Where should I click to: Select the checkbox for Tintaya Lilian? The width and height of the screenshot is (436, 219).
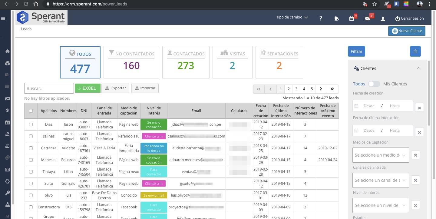click(x=31, y=172)
